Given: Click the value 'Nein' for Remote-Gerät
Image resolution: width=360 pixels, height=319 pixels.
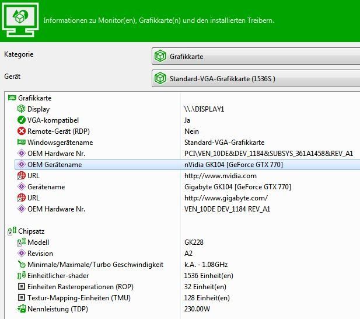Looking at the screenshot, I should [192, 131].
